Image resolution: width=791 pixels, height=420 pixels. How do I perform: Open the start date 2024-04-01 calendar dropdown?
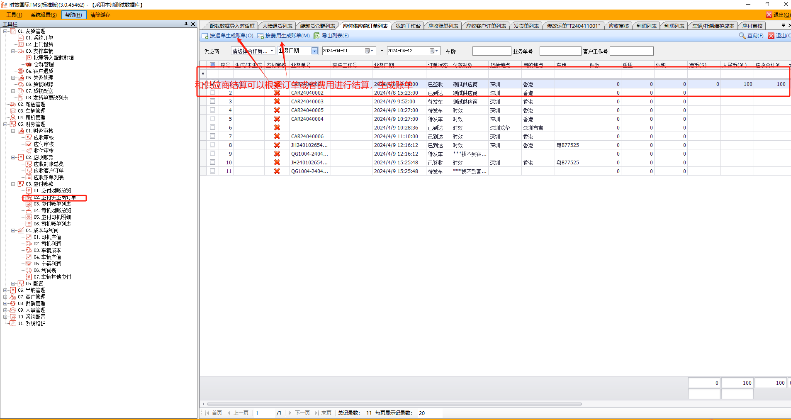pos(369,51)
